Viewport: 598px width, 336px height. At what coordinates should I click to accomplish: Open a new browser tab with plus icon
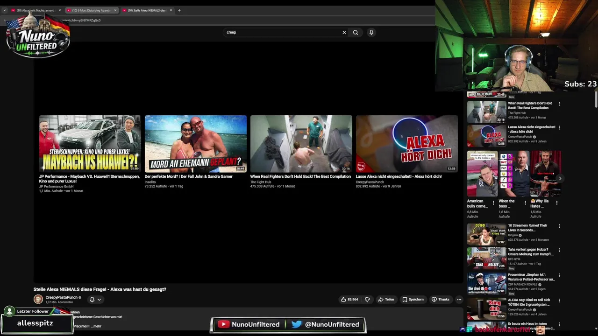(x=179, y=10)
